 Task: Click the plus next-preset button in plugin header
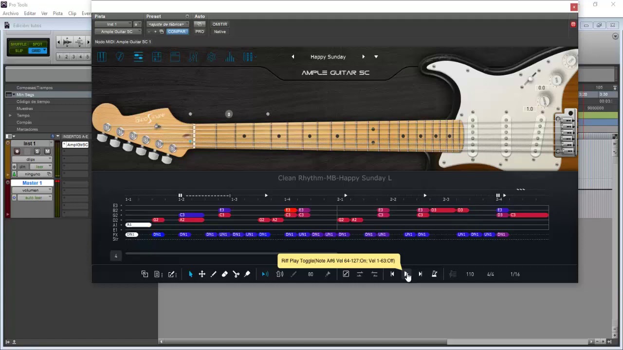155,32
